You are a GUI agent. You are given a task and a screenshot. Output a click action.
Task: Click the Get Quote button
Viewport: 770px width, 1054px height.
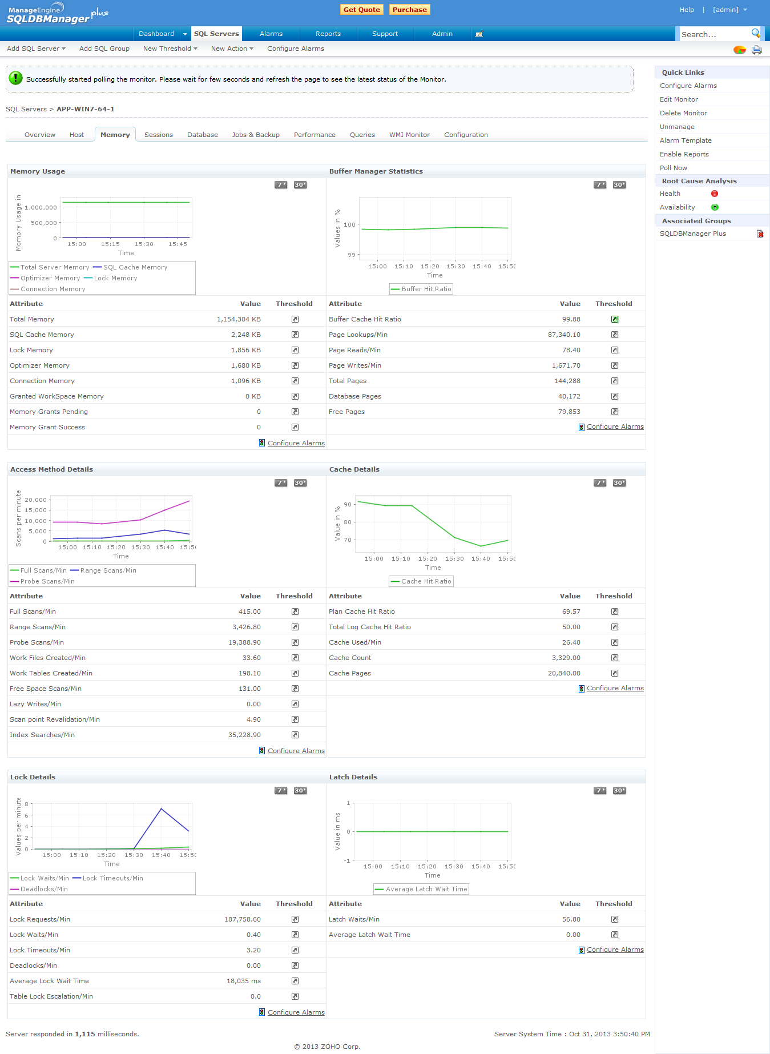(361, 10)
